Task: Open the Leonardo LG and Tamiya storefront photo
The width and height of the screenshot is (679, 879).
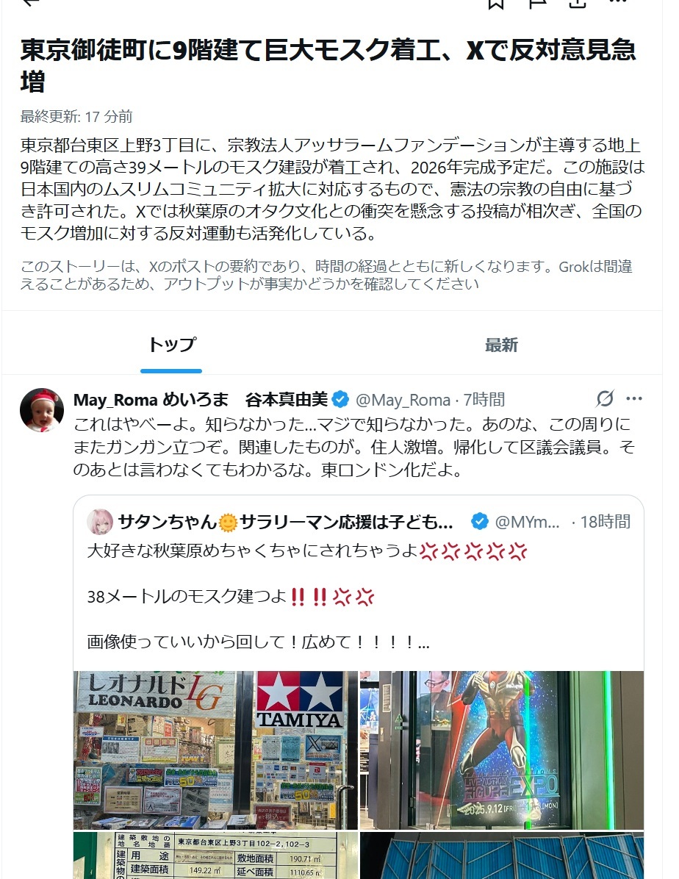Action: [x=215, y=750]
